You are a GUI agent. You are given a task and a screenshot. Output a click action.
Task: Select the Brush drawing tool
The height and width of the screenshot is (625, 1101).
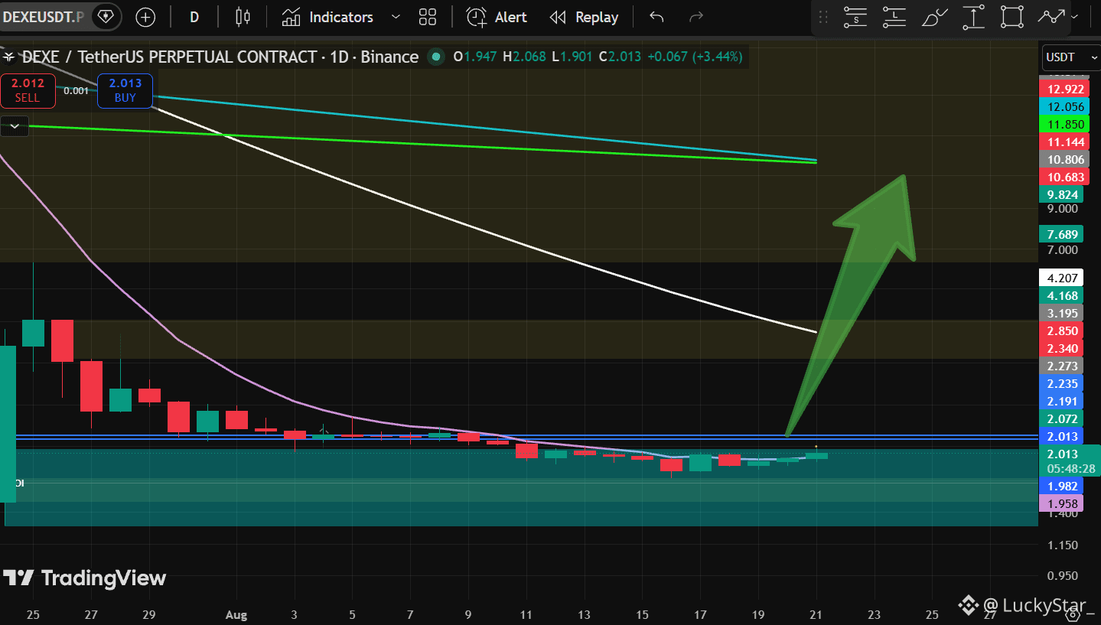[934, 17]
